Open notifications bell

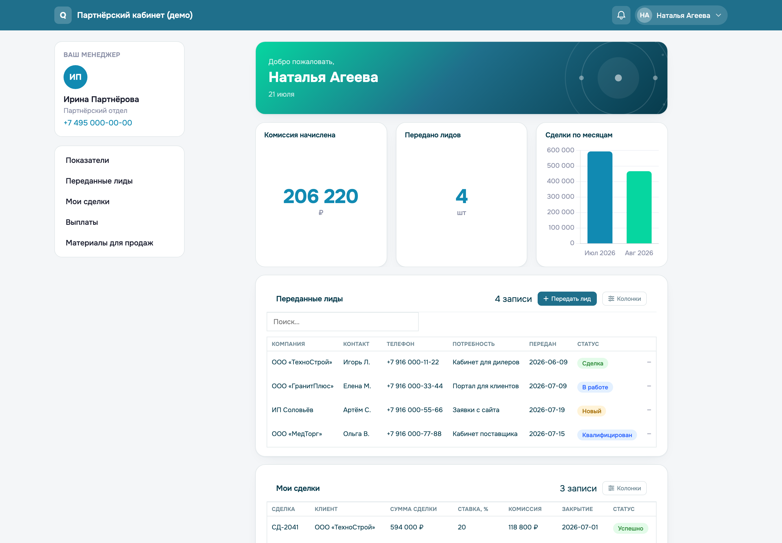coord(621,15)
